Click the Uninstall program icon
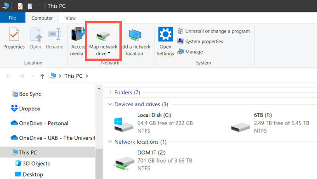Viewport: 317px width, 179px height. (x=180, y=31)
